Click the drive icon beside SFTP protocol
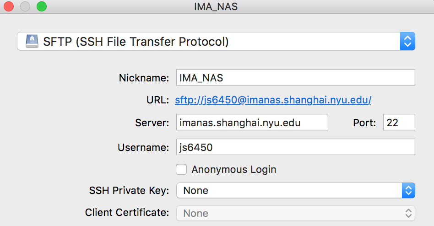434x226 pixels. [x=32, y=41]
